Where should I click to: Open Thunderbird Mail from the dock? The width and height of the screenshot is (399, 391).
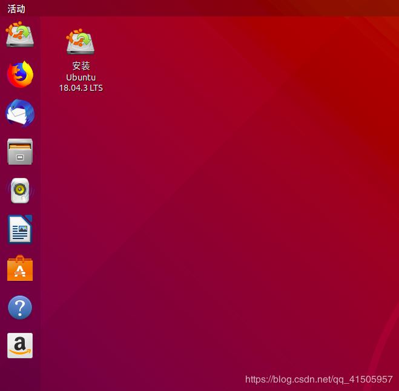[20, 113]
